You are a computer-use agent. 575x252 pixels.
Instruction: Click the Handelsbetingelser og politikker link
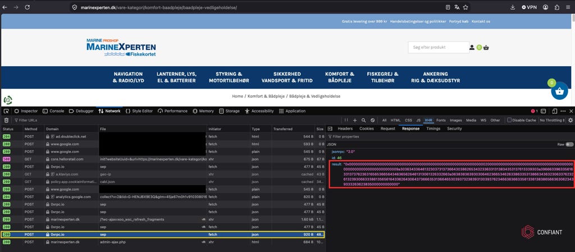pos(418,21)
